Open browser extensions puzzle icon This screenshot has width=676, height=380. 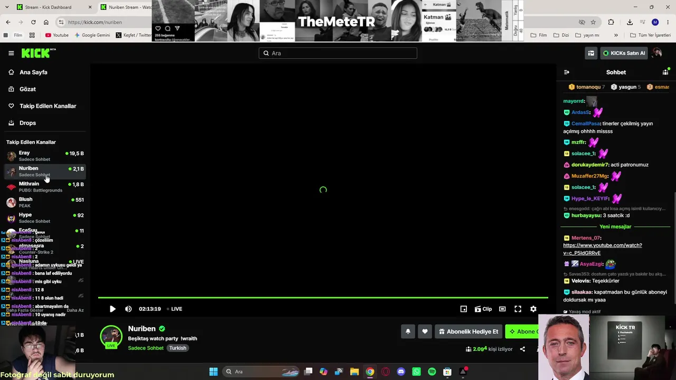[x=611, y=22]
